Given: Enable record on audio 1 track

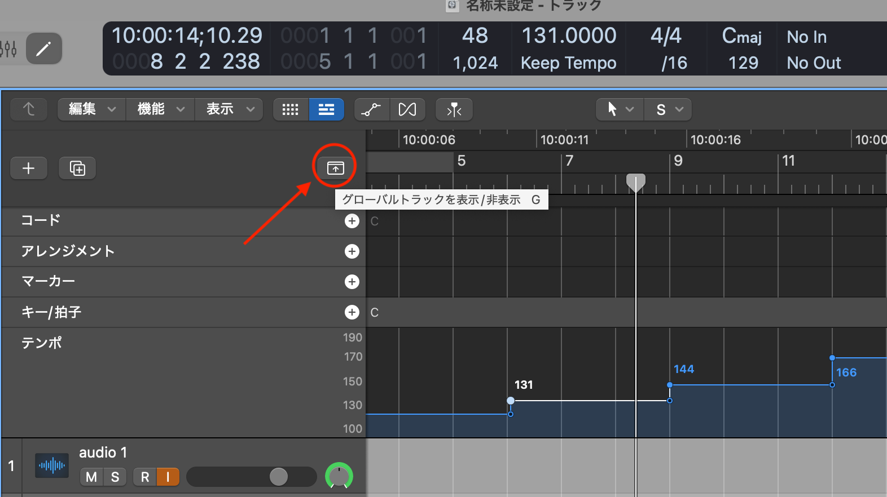Looking at the screenshot, I should pyautogui.click(x=145, y=477).
